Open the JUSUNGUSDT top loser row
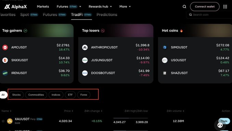 tap(116, 60)
